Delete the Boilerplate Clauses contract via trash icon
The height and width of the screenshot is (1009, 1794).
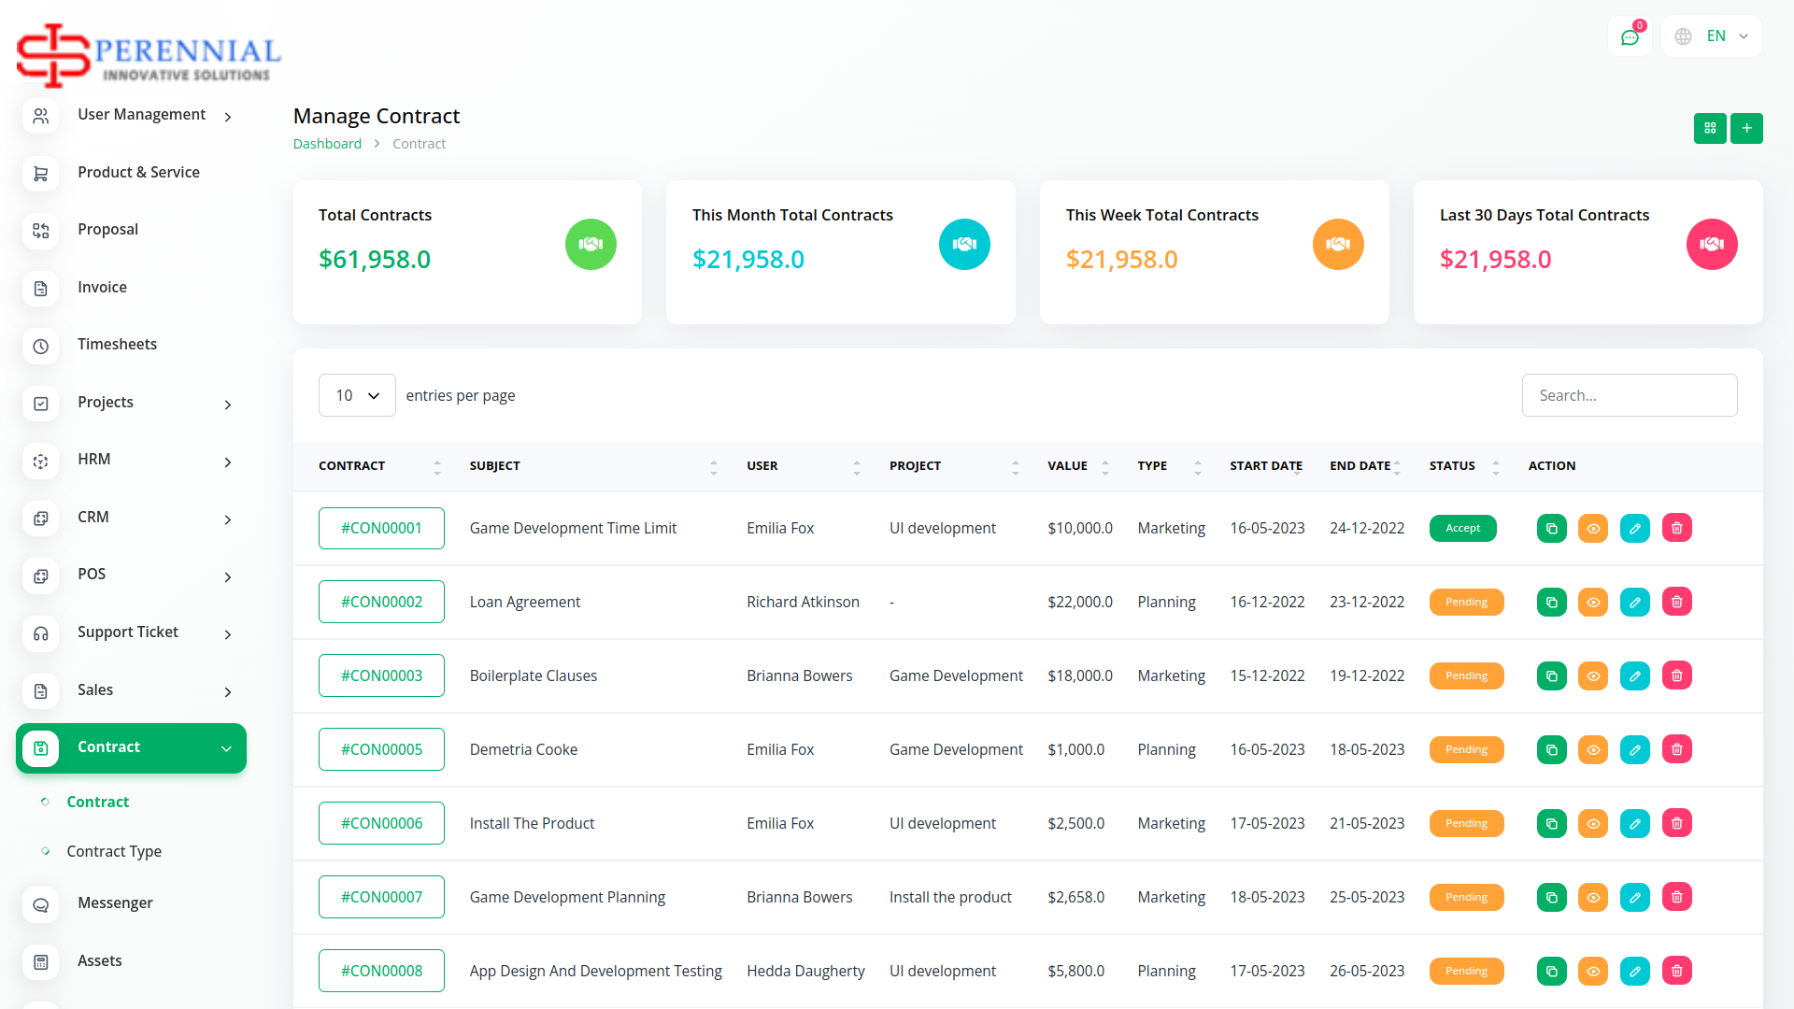1676,676
